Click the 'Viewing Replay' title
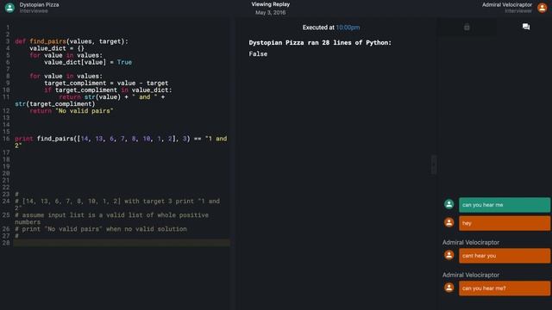The height and width of the screenshot is (310, 552). (x=270, y=4)
